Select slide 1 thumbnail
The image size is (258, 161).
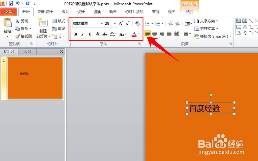[35, 78]
